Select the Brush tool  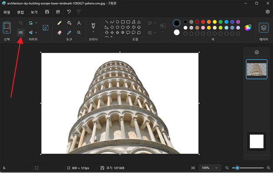(93, 26)
